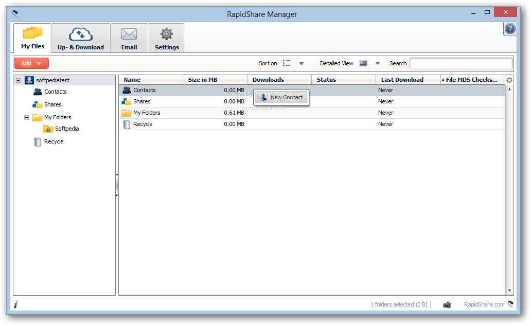Sort by Downloads column header
The height and width of the screenshot is (325, 531).
(x=279, y=80)
